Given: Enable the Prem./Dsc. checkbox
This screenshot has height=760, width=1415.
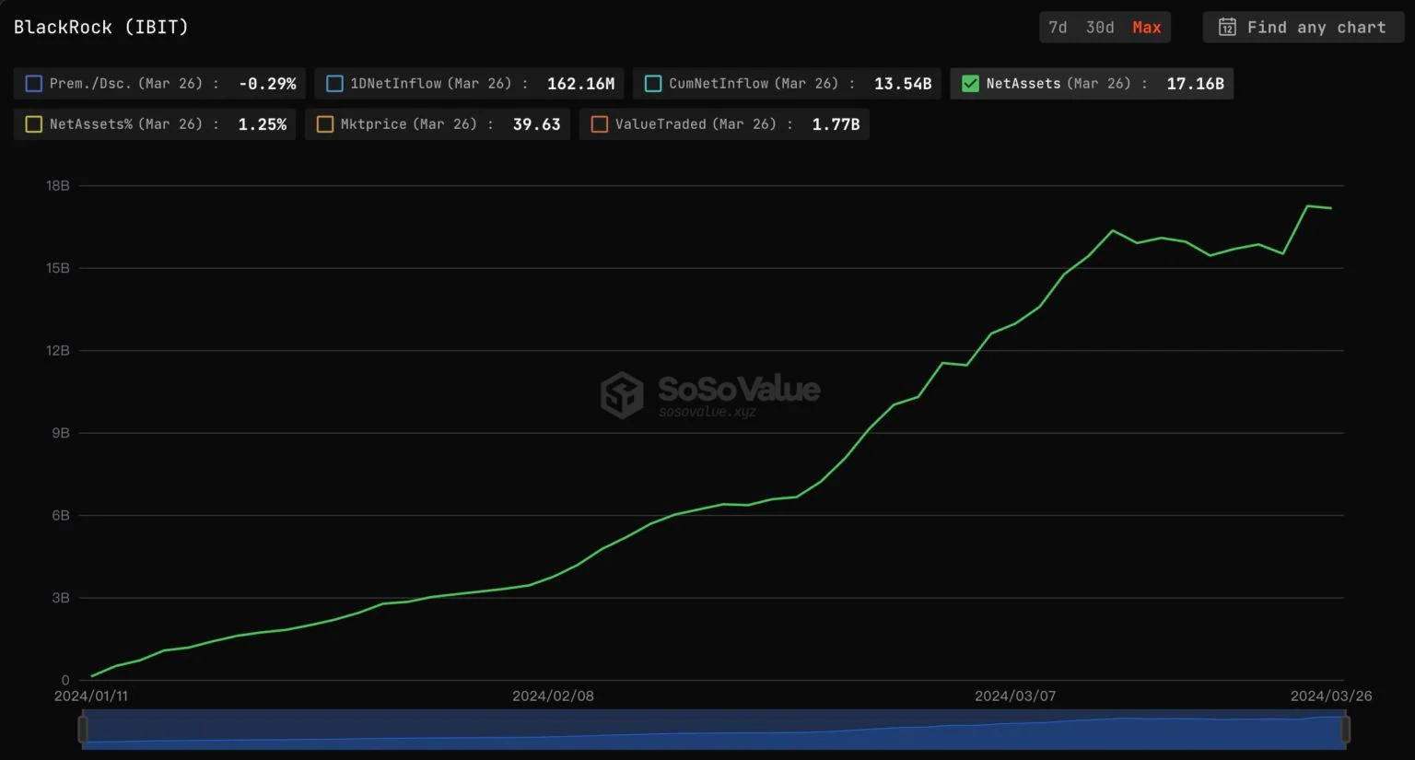Looking at the screenshot, I should coord(34,84).
